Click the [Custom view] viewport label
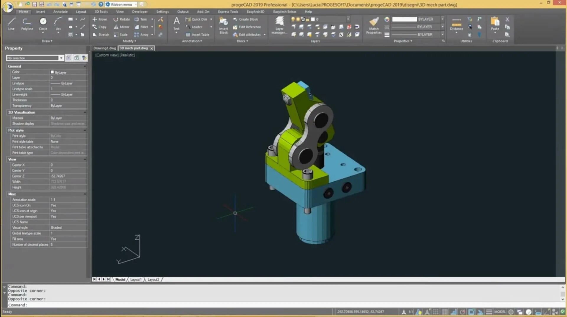This screenshot has width=567, height=317. tap(107, 55)
